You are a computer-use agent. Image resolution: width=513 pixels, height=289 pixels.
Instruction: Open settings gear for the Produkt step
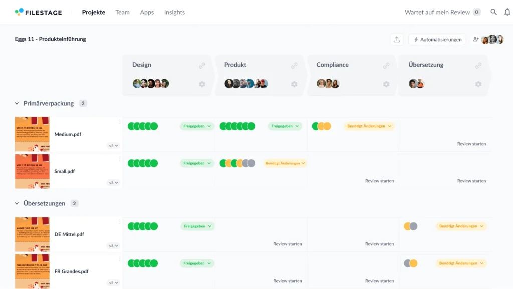click(x=294, y=84)
